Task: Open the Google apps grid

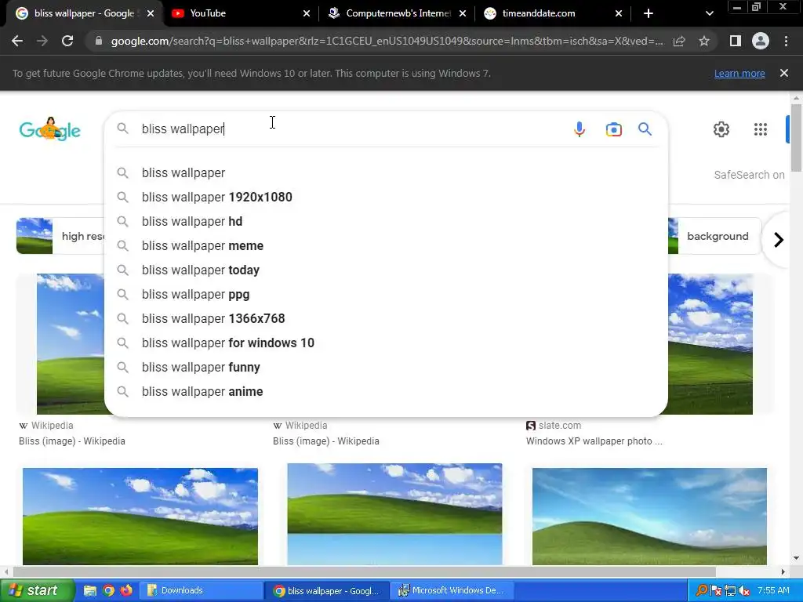Action: 761,129
